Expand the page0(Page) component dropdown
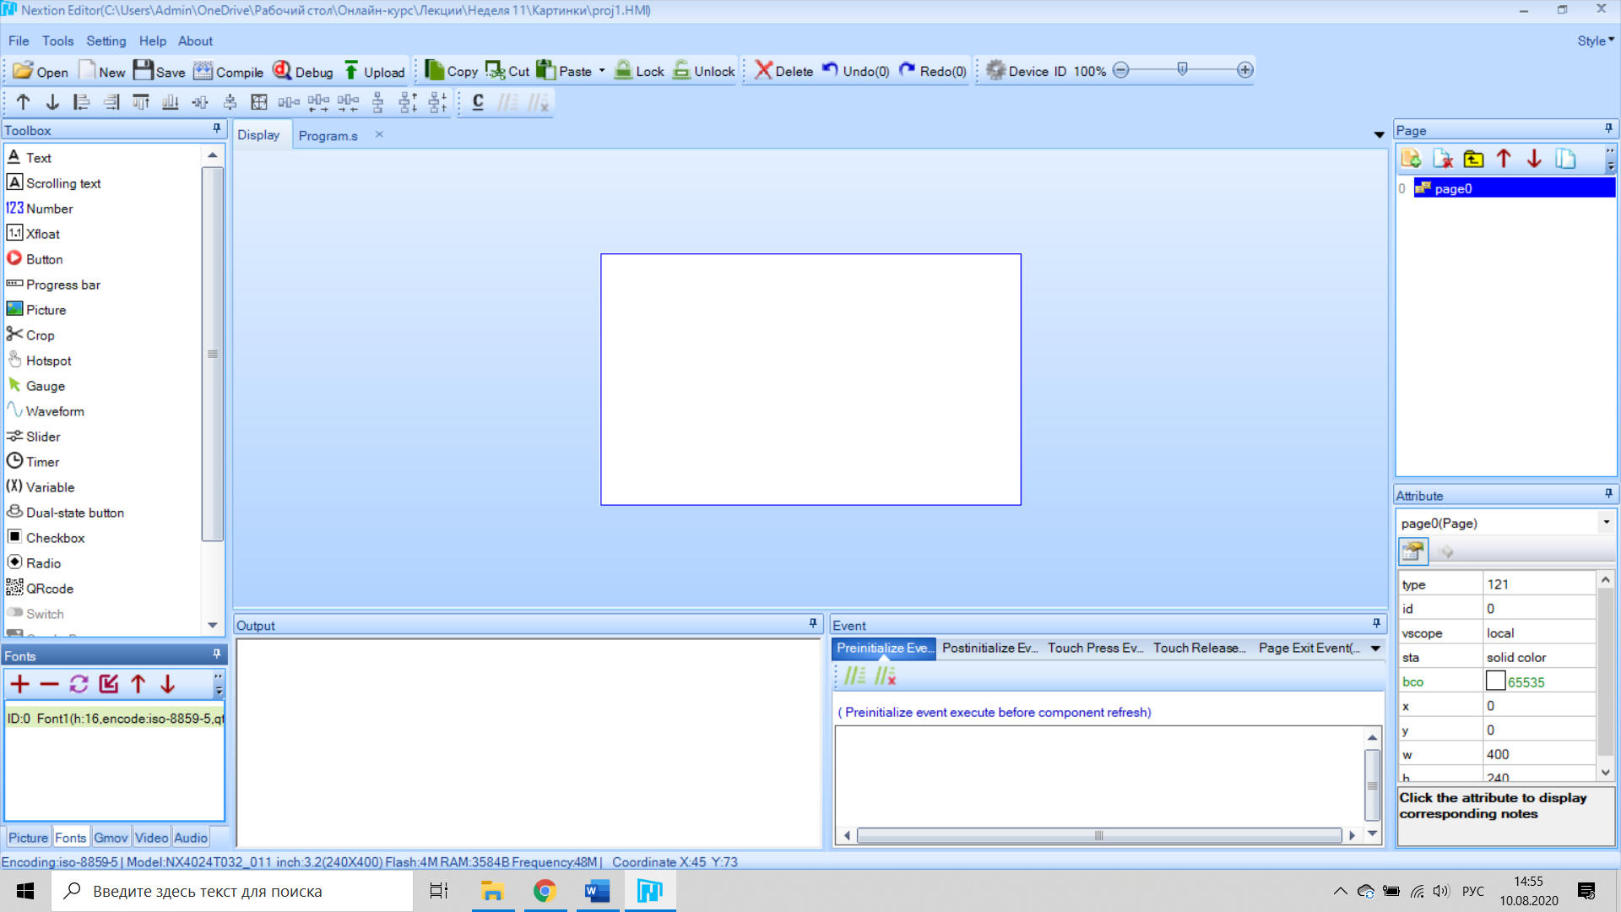This screenshot has width=1621, height=912. click(1606, 523)
